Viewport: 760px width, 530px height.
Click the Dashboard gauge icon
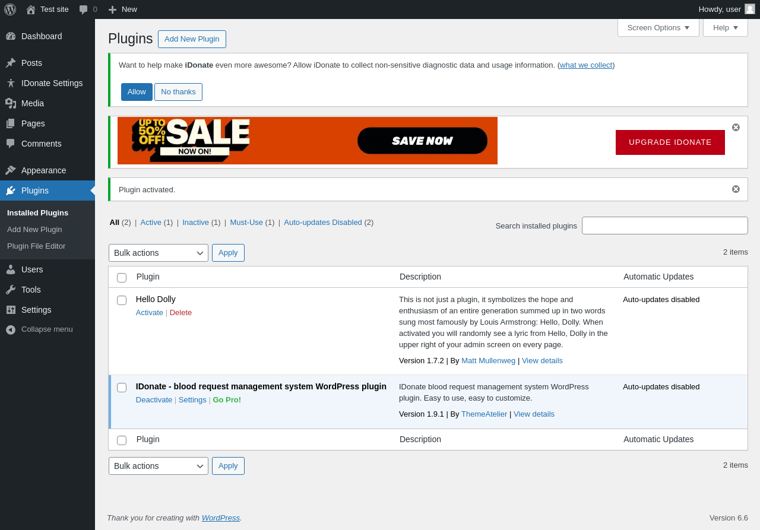click(11, 36)
